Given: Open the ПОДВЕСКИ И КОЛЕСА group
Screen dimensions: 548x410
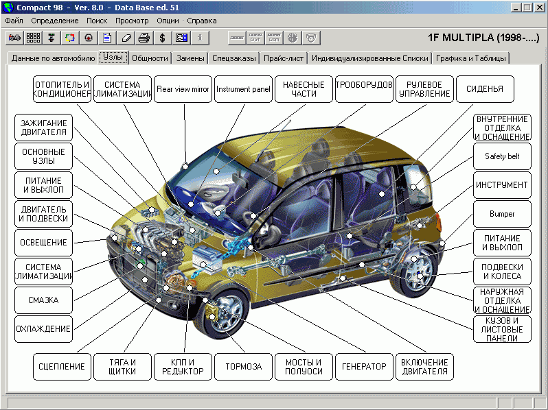Looking at the screenshot, I should click(x=502, y=272).
